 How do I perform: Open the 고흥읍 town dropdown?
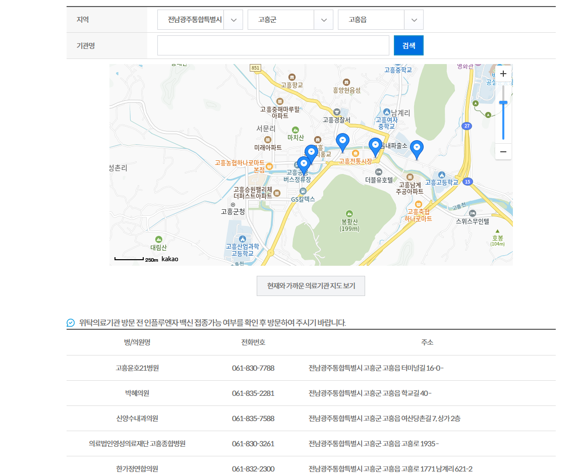(380, 20)
